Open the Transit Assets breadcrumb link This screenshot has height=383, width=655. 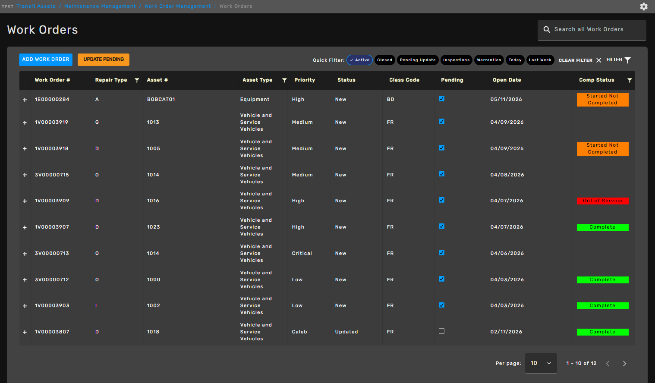[36, 6]
